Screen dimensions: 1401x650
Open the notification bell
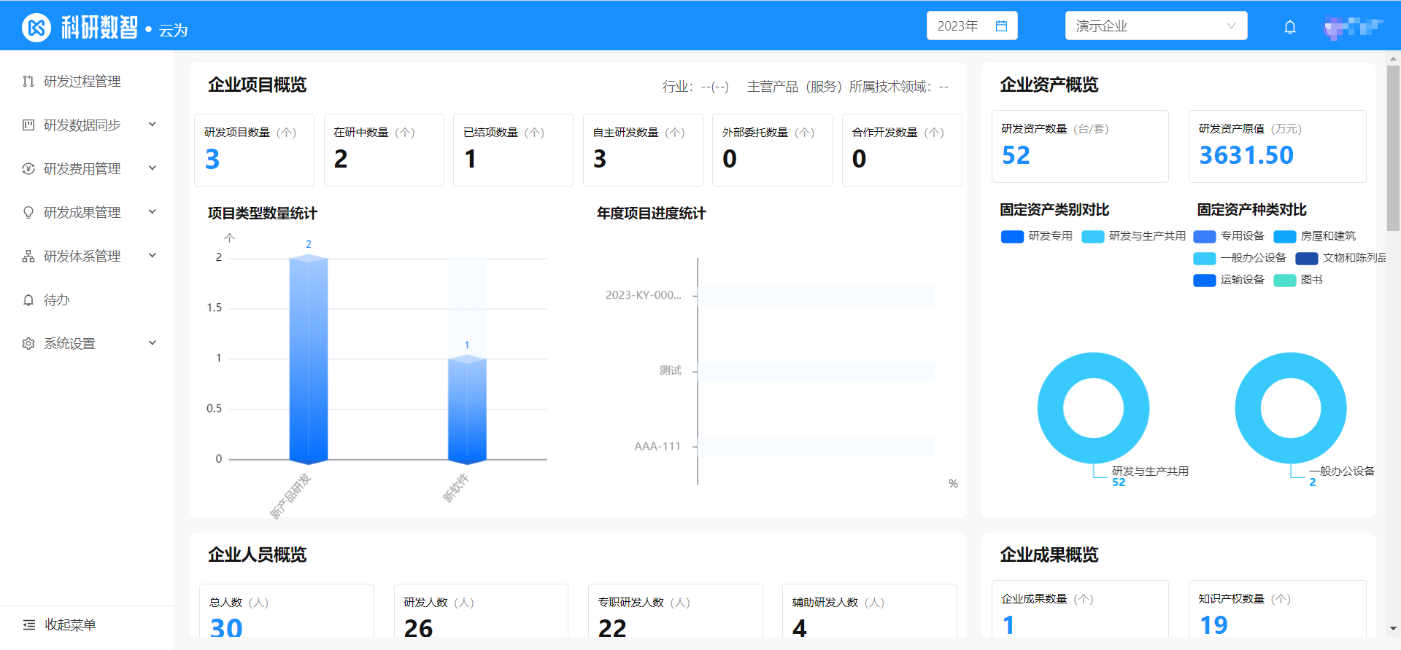[1290, 27]
